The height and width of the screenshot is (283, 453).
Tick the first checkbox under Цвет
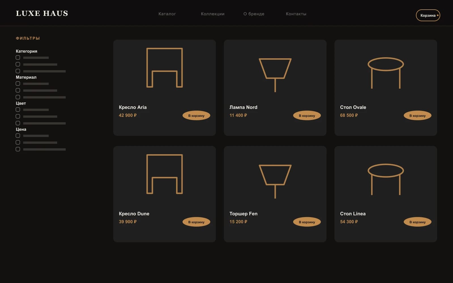pos(18,110)
